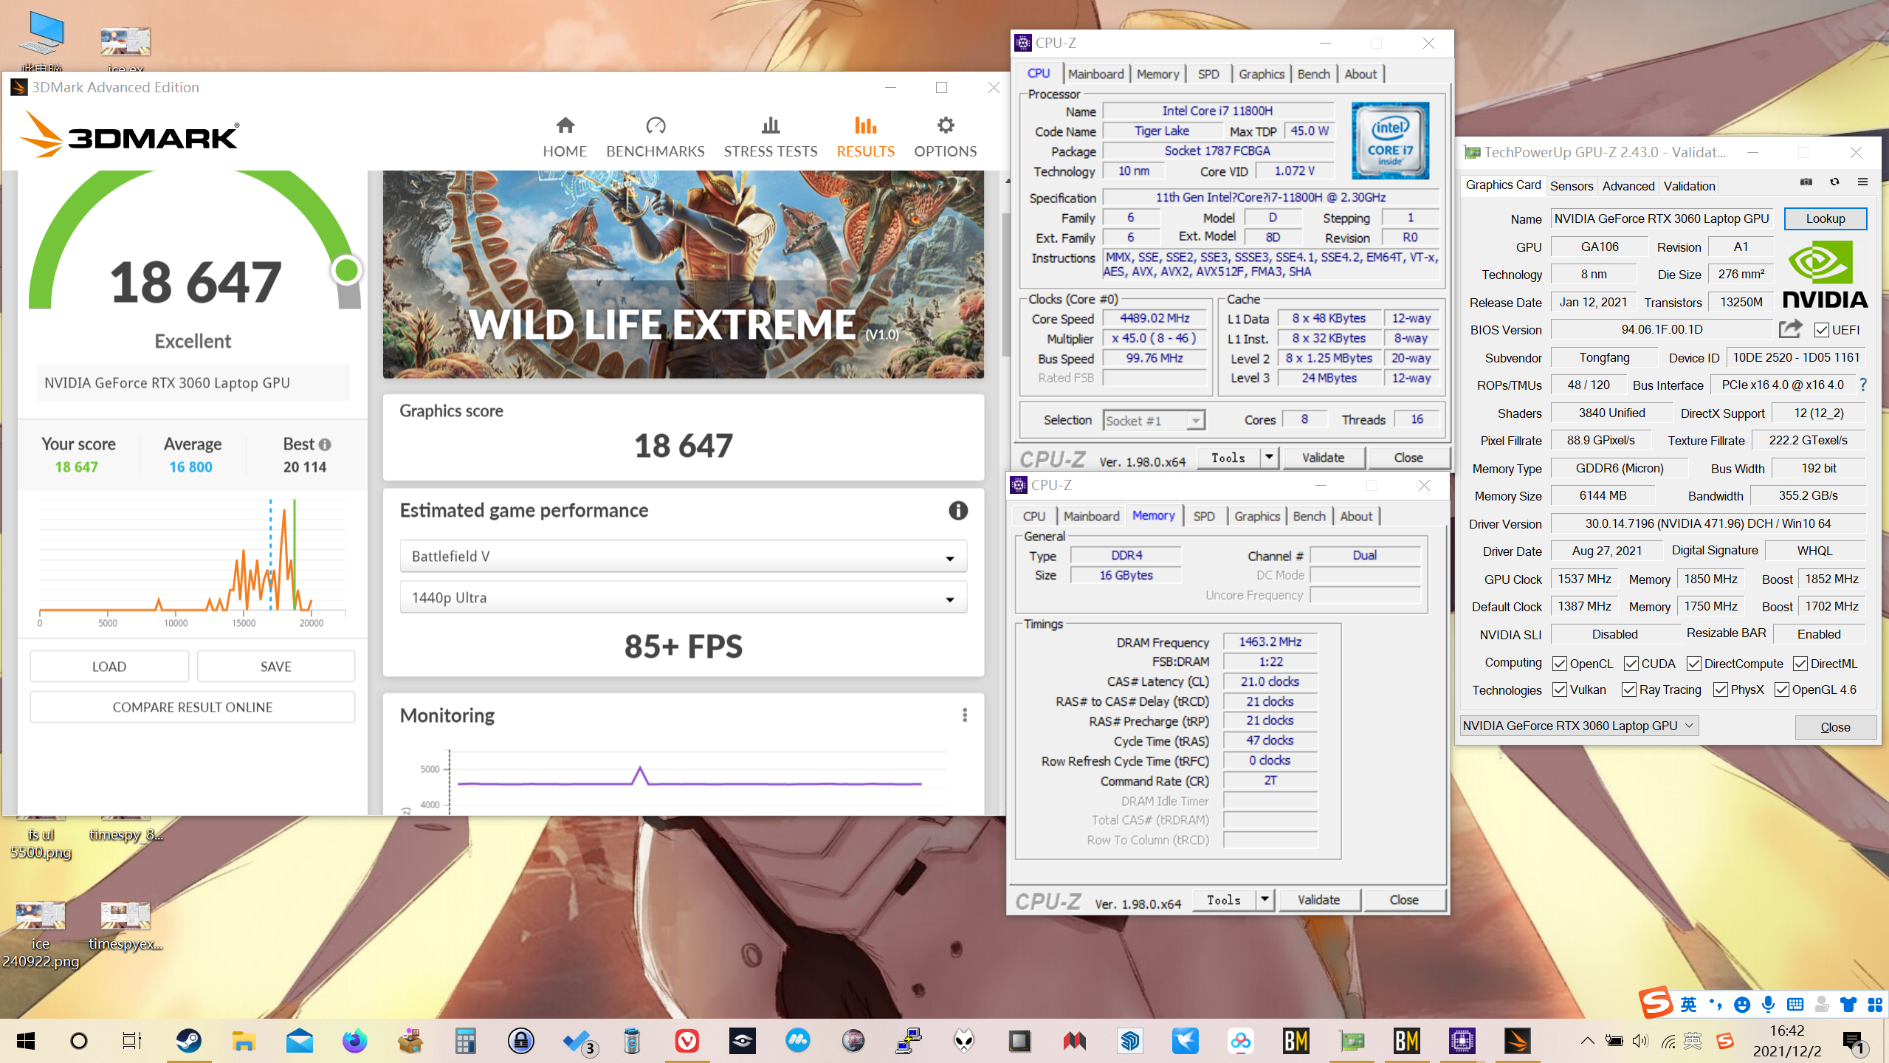Switch to Bench tab in upper CPU-Z

tap(1313, 74)
